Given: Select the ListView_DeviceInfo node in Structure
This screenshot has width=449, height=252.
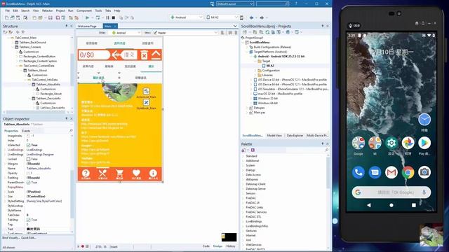Looking at the screenshot, I should 53,108.
